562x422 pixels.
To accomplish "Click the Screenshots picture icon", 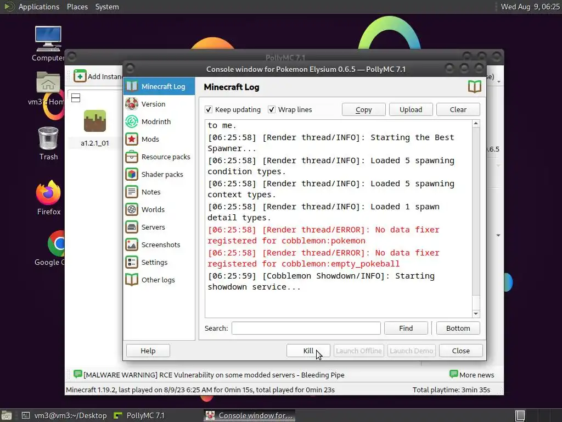I will pyautogui.click(x=132, y=245).
